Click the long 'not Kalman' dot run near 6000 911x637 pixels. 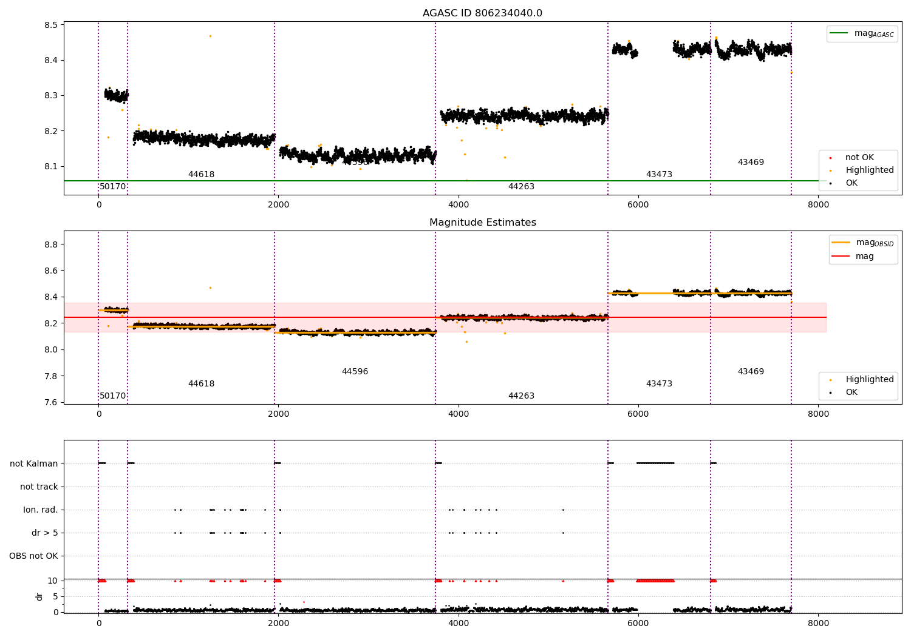(x=655, y=463)
